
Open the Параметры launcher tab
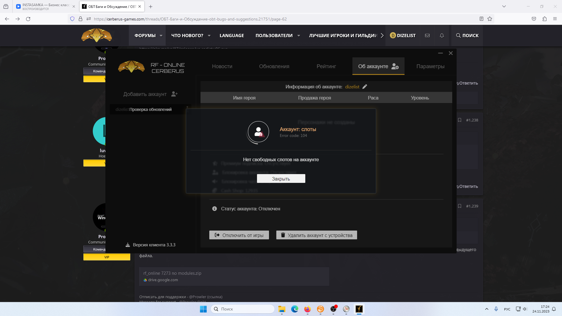[x=430, y=66]
